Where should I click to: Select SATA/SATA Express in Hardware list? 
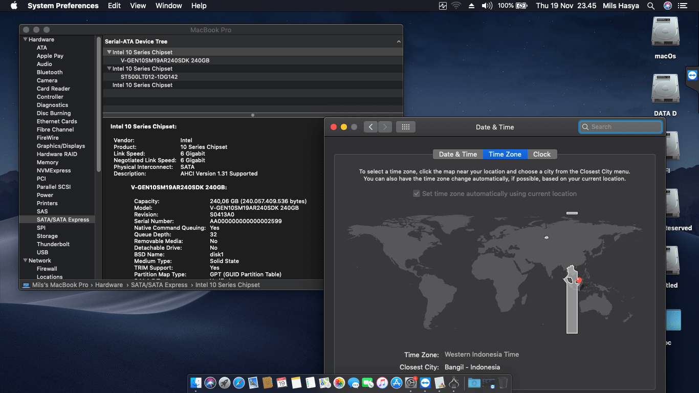click(57, 220)
